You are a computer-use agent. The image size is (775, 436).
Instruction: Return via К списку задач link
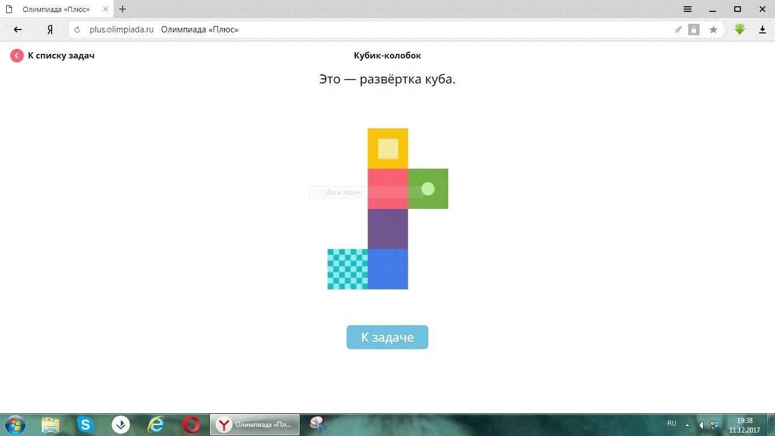pyautogui.click(x=61, y=56)
